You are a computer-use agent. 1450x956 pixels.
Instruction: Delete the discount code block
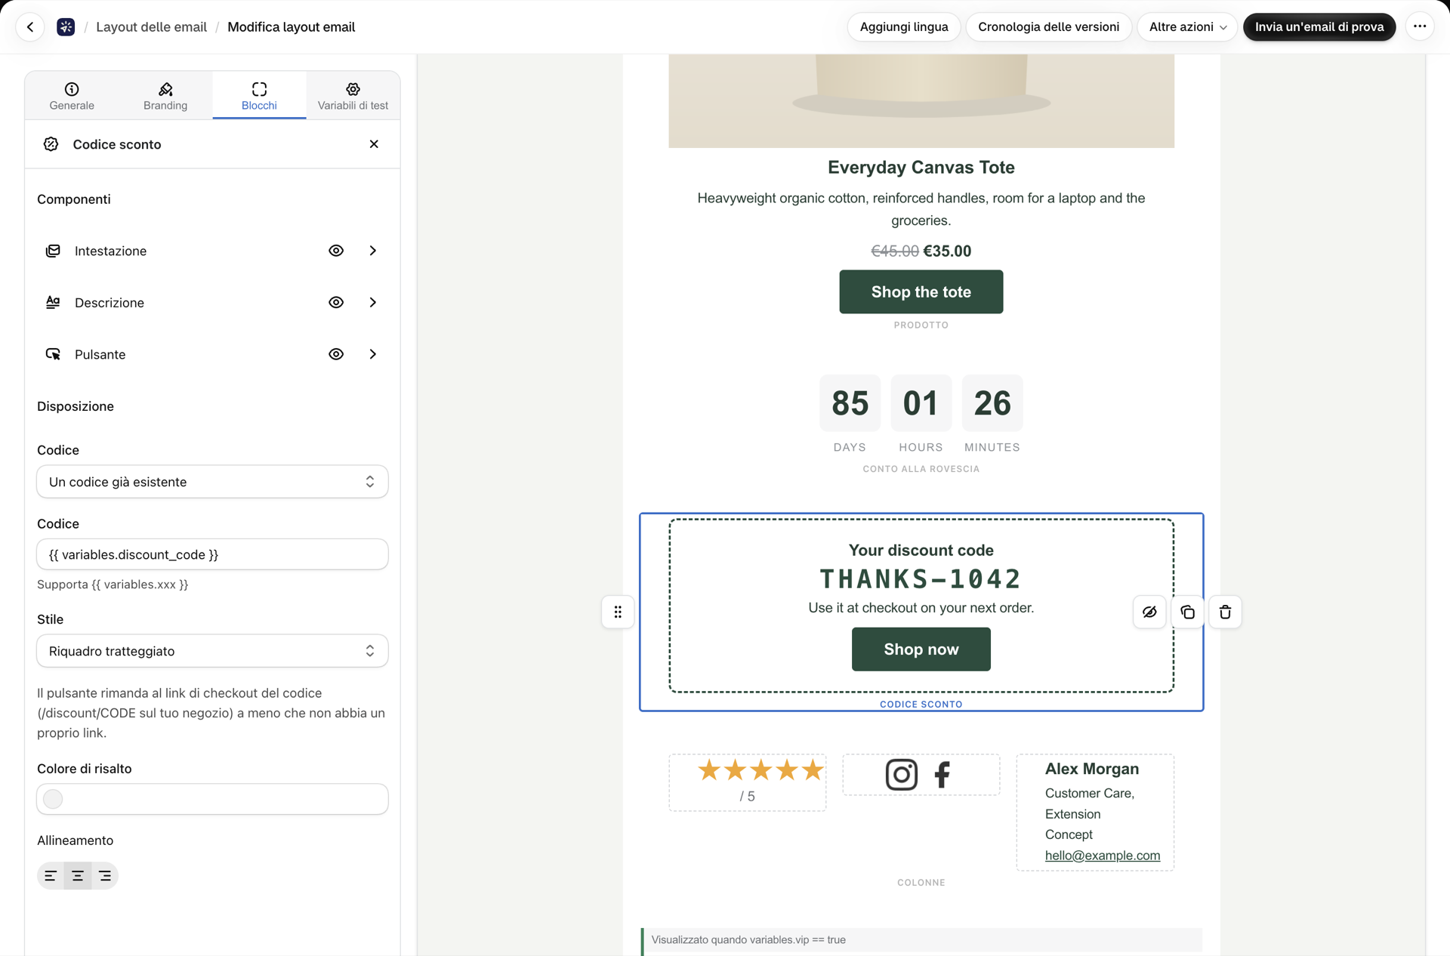pos(1225,612)
